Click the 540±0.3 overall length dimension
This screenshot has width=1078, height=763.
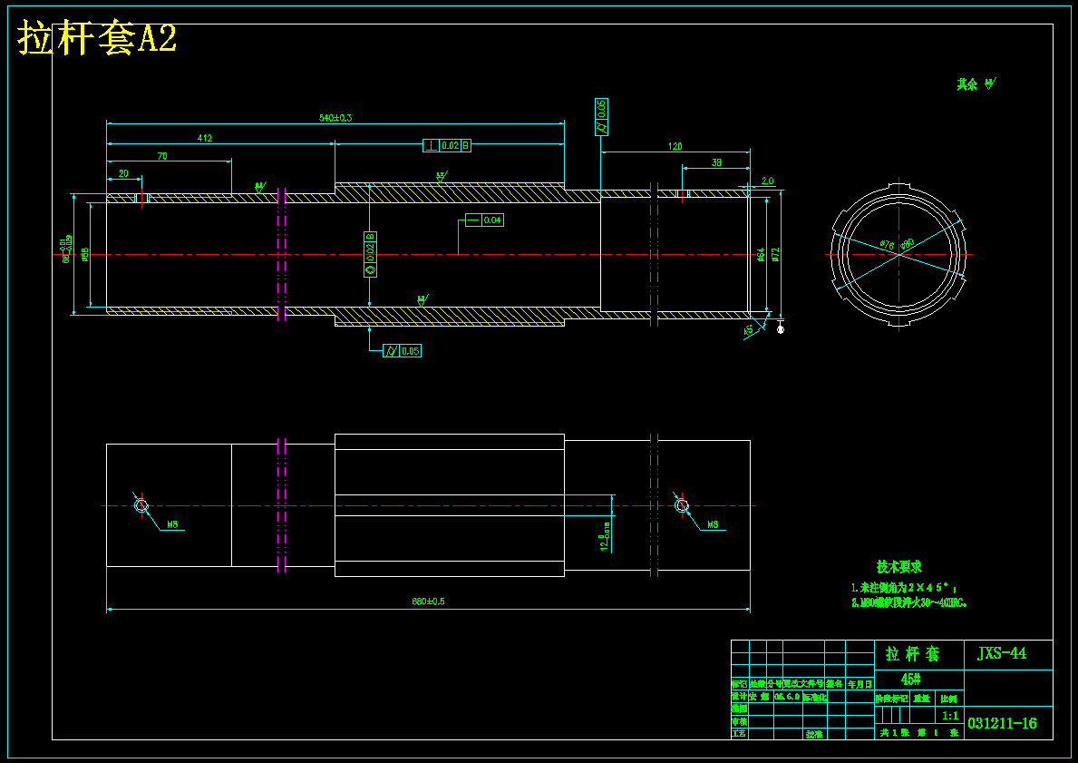click(335, 118)
